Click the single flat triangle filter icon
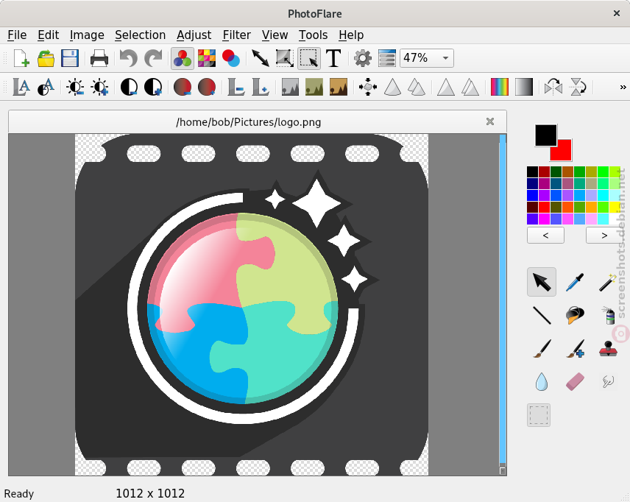The image size is (630, 502). pyautogui.click(x=446, y=87)
